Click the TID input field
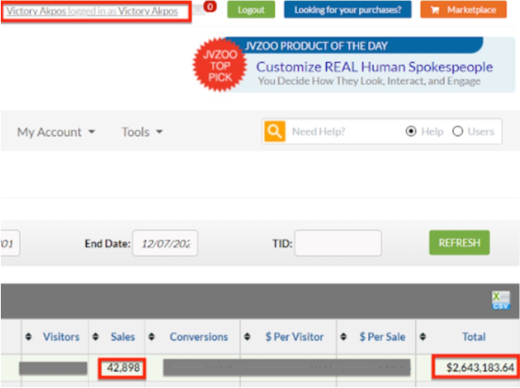Viewport: 520px width, 388px height. click(x=338, y=243)
